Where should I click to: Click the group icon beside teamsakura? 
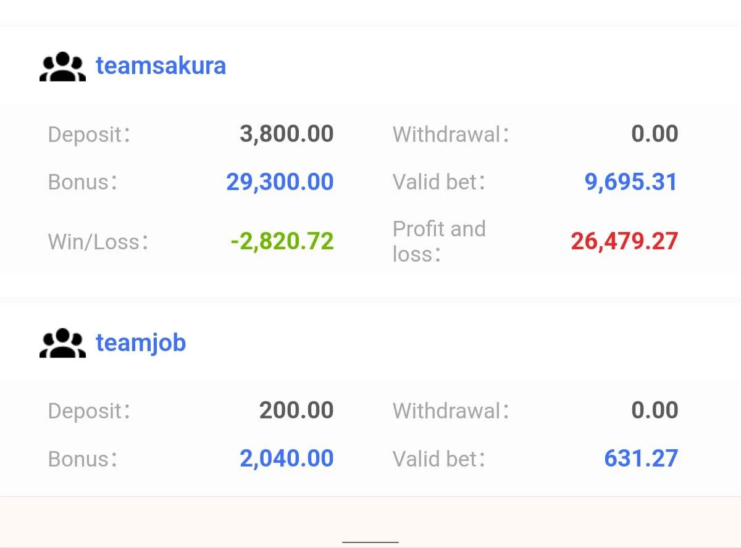pyautogui.click(x=62, y=67)
